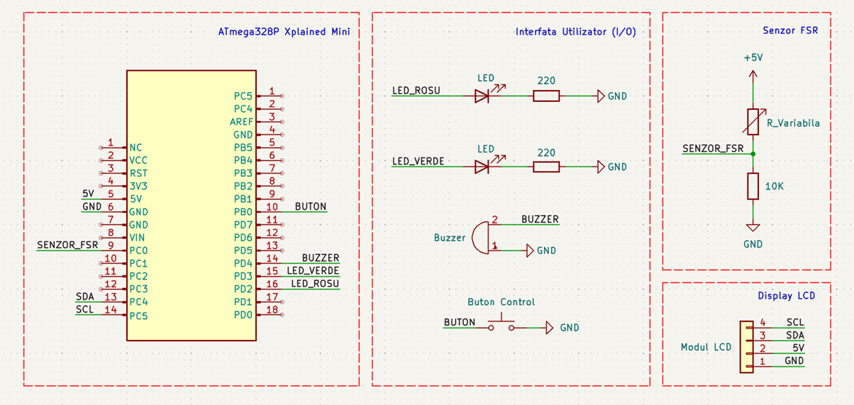Click the R_Variabila reference text
854x405 pixels.
[x=793, y=123]
